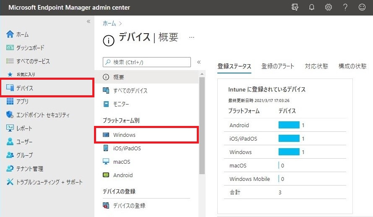Open the settings gear icon
The width and height of the screenshot is (373, 217).
coord(329,7)
